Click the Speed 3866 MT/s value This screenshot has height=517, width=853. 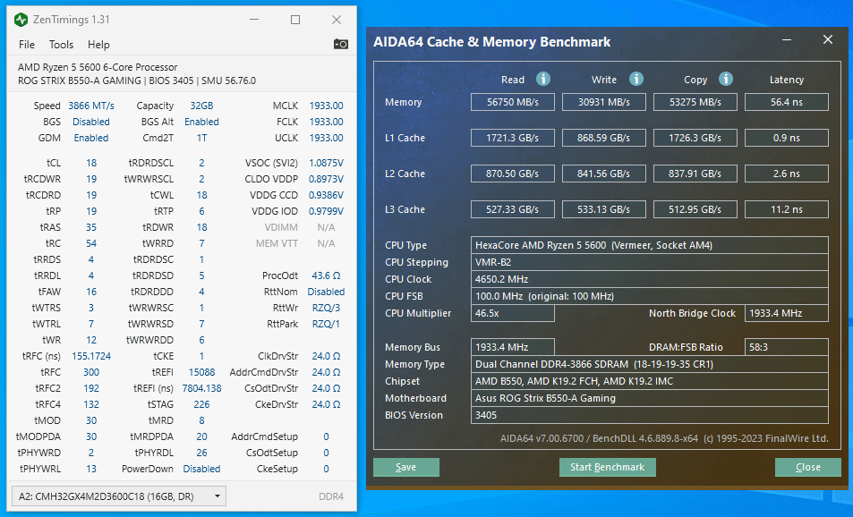(x=90, y=106)
